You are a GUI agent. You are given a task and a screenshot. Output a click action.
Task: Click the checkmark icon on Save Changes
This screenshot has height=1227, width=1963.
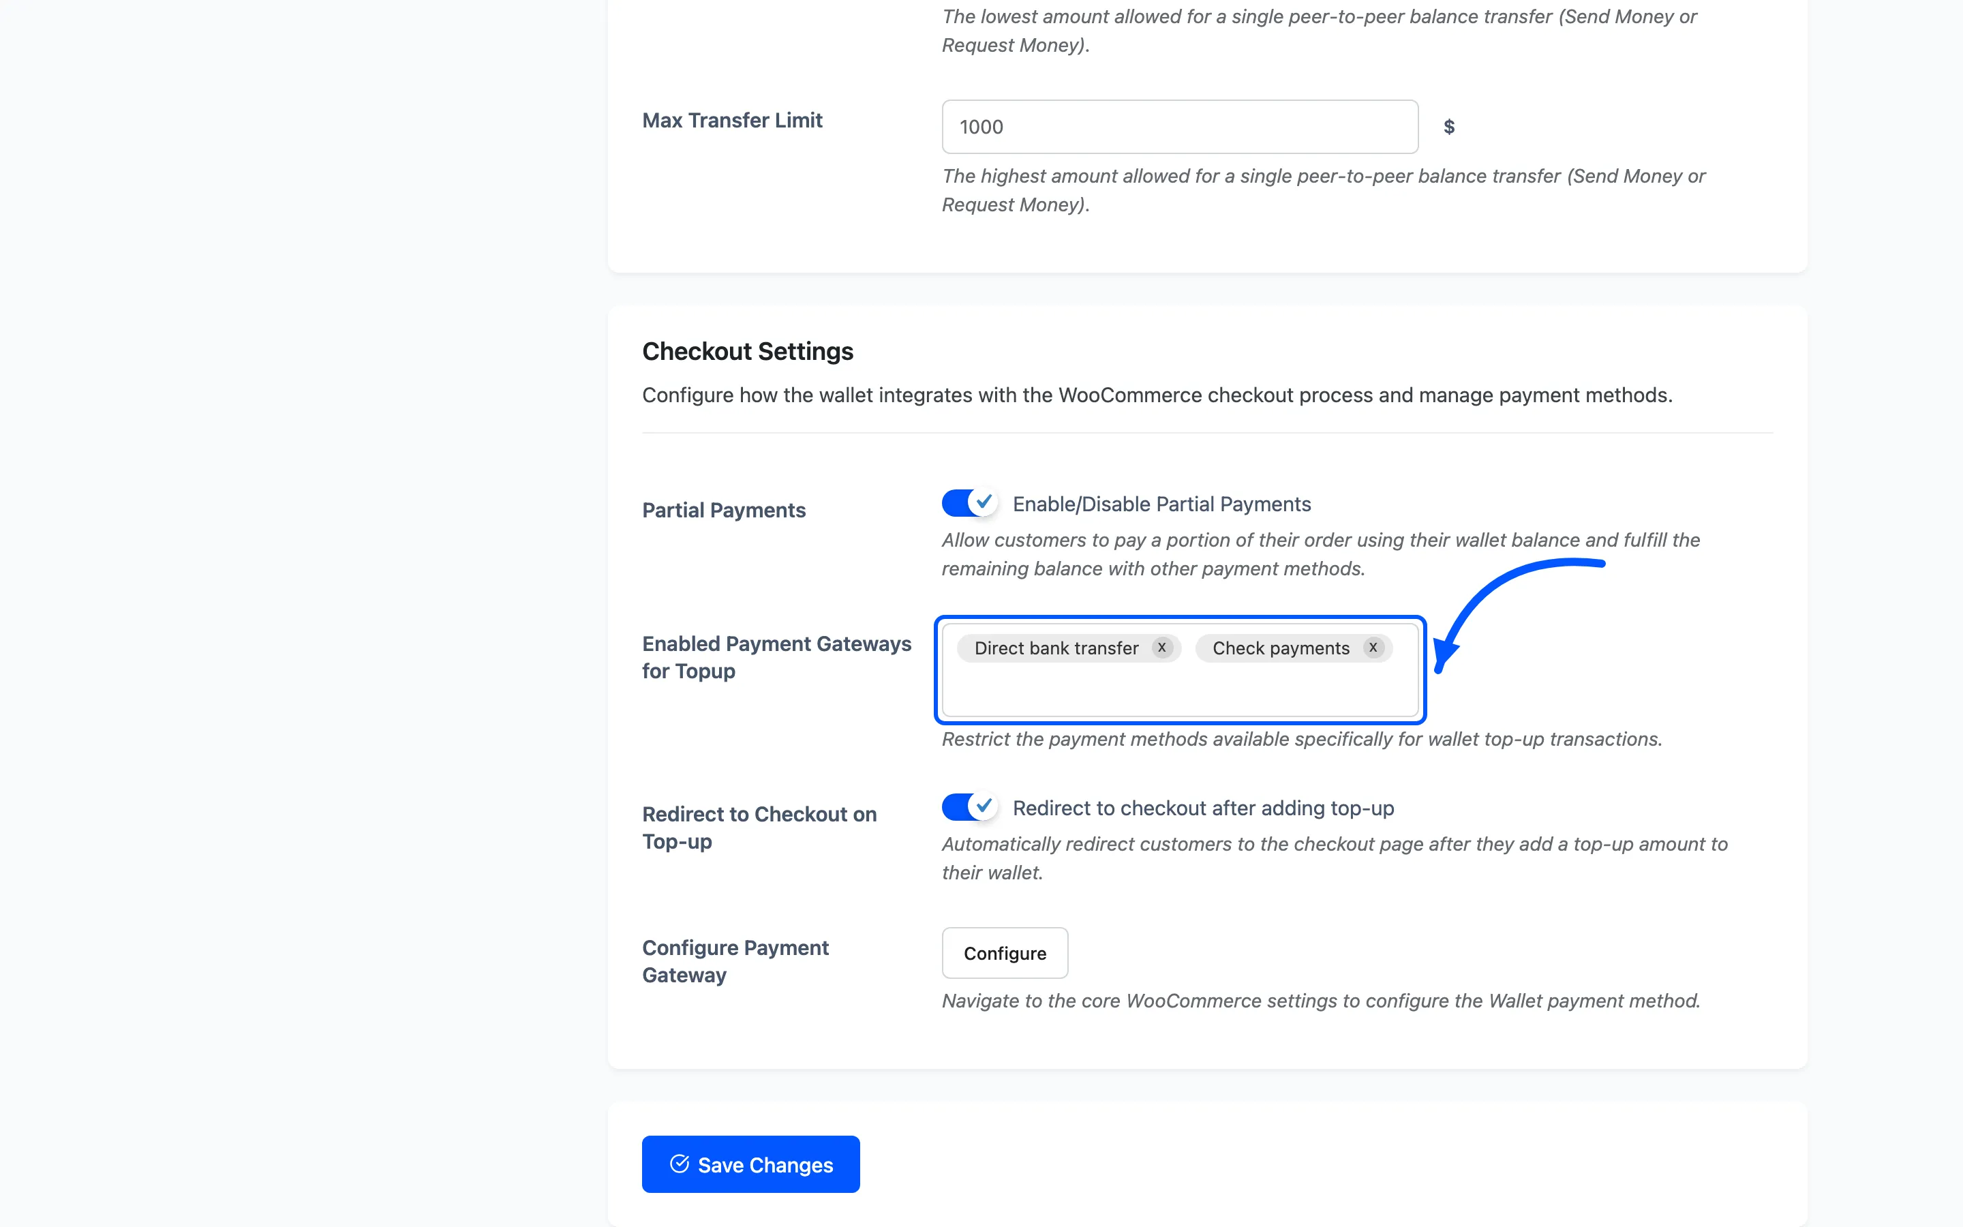(x=680, y=1164)
